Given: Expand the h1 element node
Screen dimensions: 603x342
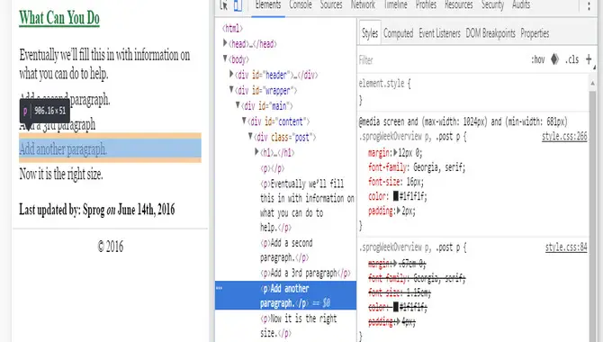Looking at the screenshot, I should coord(256,151).
